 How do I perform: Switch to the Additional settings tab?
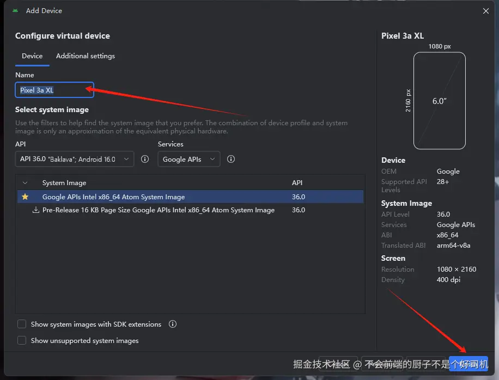coord(86,56)
